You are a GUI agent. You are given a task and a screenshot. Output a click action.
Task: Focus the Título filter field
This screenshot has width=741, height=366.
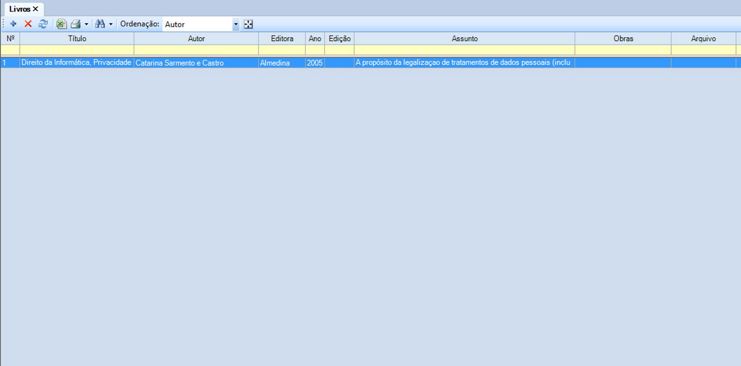pos(77,50)
